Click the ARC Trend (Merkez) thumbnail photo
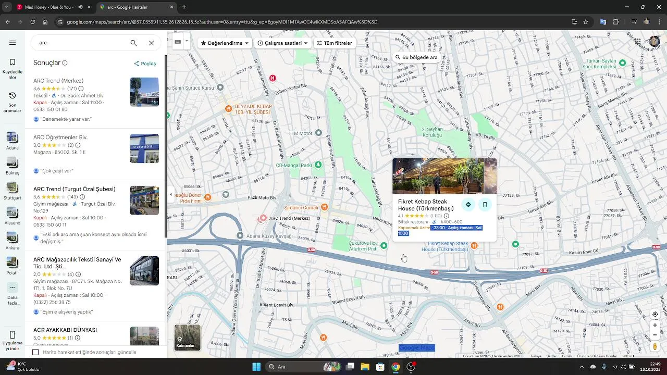 tap(144, 92)
